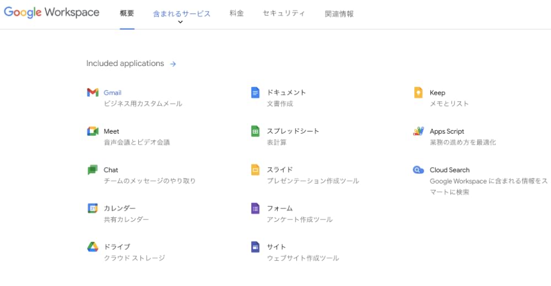
Task: Click the arrow beside Included applications
Action: [x=173, y=64]
